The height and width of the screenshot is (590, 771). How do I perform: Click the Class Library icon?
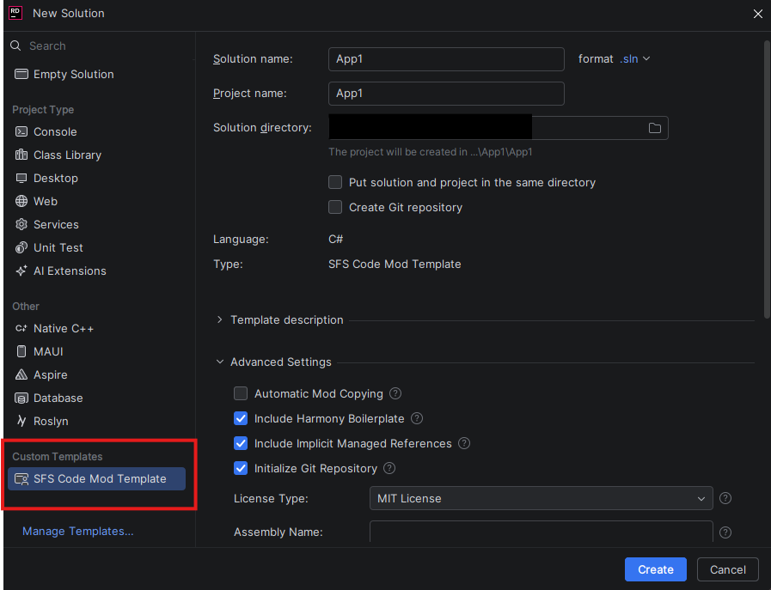21,155
